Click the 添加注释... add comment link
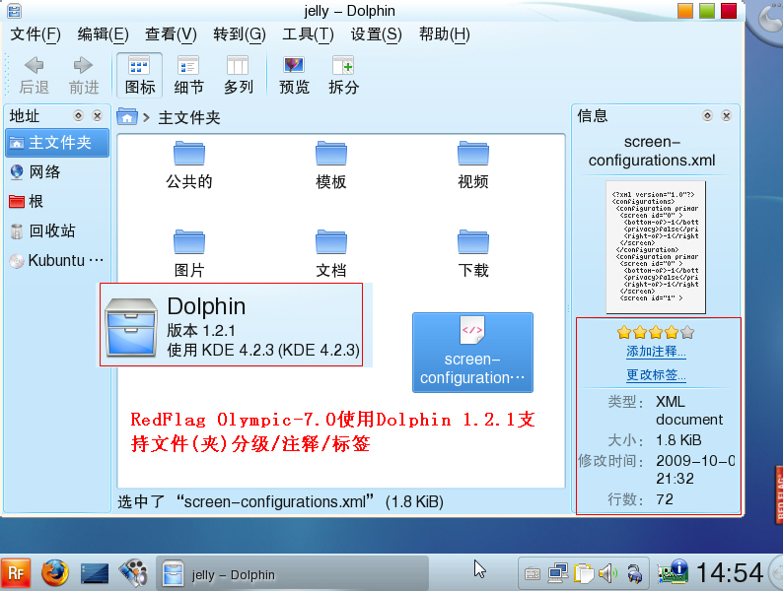This screenshot has height=591, width=783. (x=656, y=352)
